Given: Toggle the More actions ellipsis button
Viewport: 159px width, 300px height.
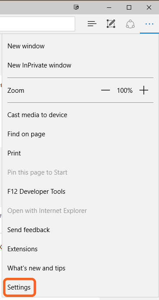Looking at the screenshot, I should pos(149,24).
